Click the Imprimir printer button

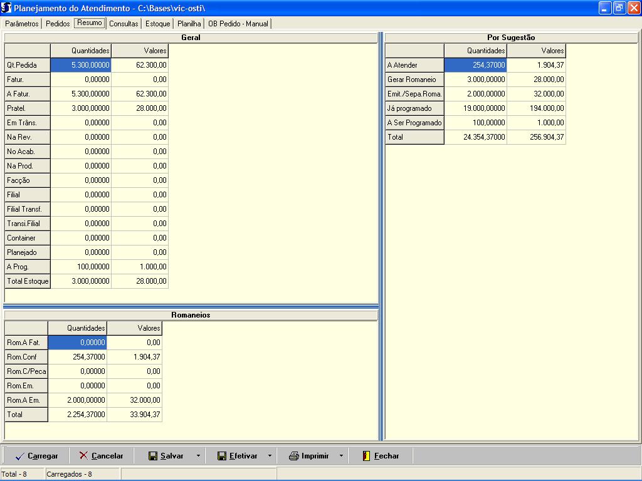tap(309, 456)
